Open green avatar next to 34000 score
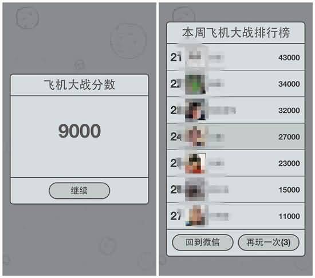 click(195, 84)
